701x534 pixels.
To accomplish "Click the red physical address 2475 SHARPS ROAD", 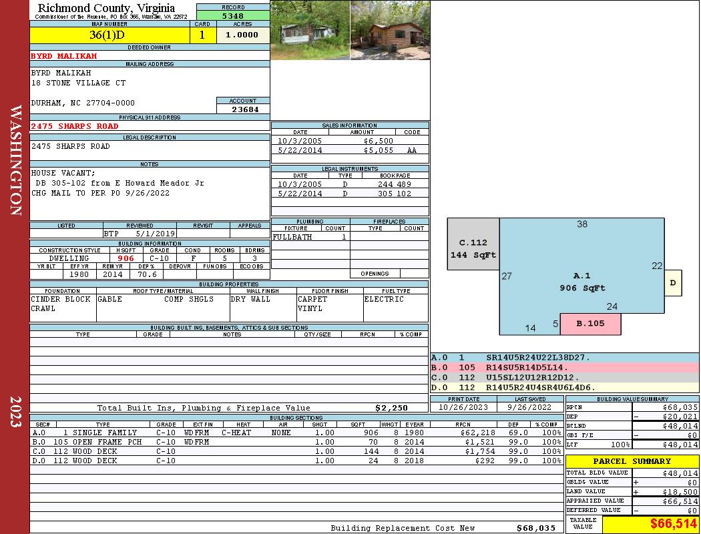I will (75, 126).
